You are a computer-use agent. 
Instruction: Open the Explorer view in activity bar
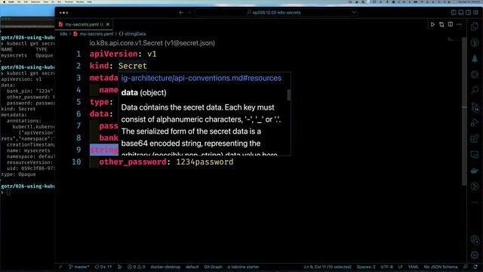475,26
